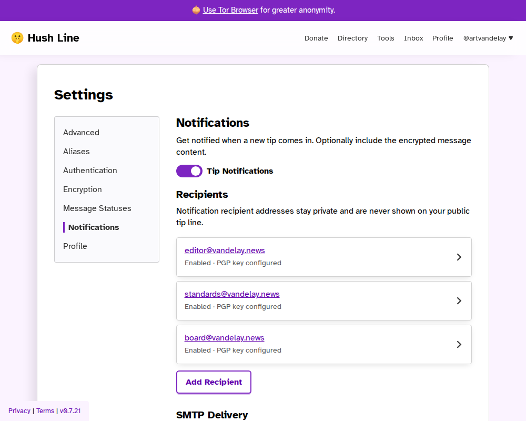526x421 pixels.
Task: Click the editor@vandelay.news email link
Action: click(225, 250)
